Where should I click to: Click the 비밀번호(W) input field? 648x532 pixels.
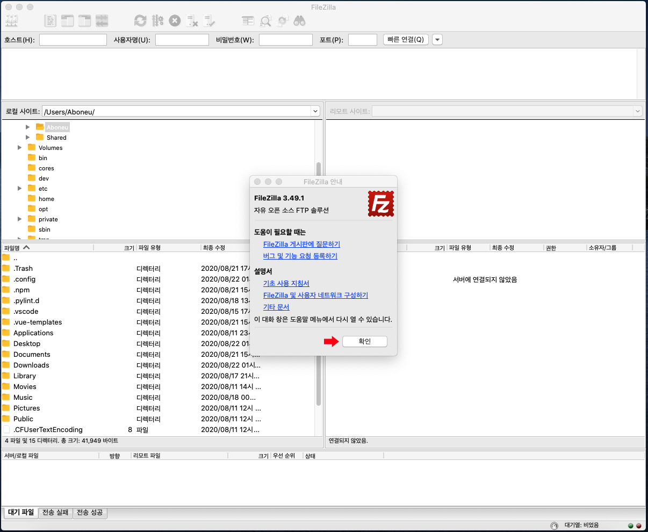click(286, 40)
